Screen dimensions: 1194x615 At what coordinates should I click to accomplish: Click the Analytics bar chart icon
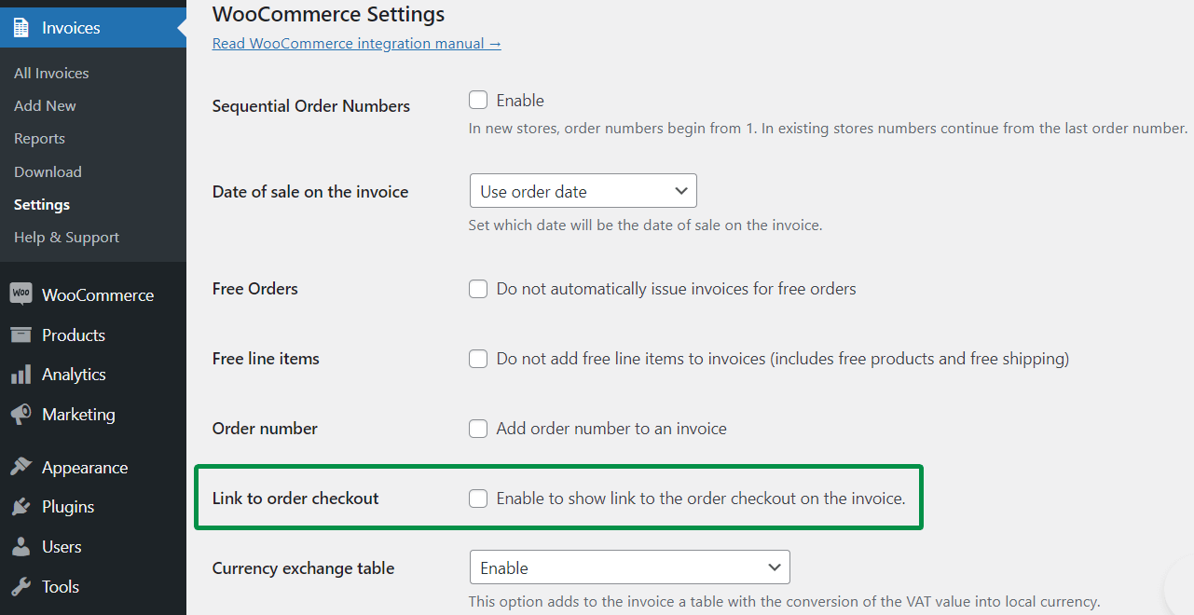(x=21, y=375)
